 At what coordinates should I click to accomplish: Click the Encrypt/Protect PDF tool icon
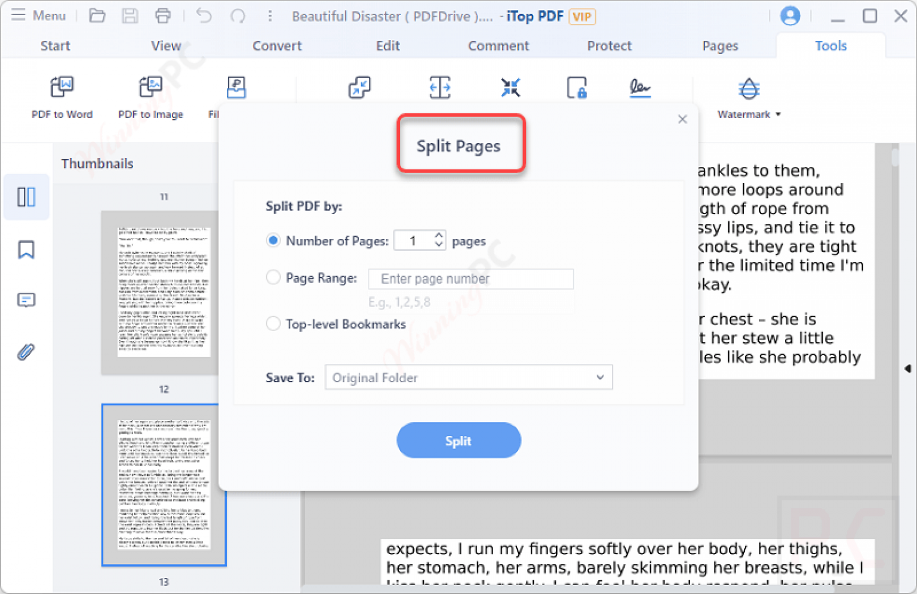(577, 88)
